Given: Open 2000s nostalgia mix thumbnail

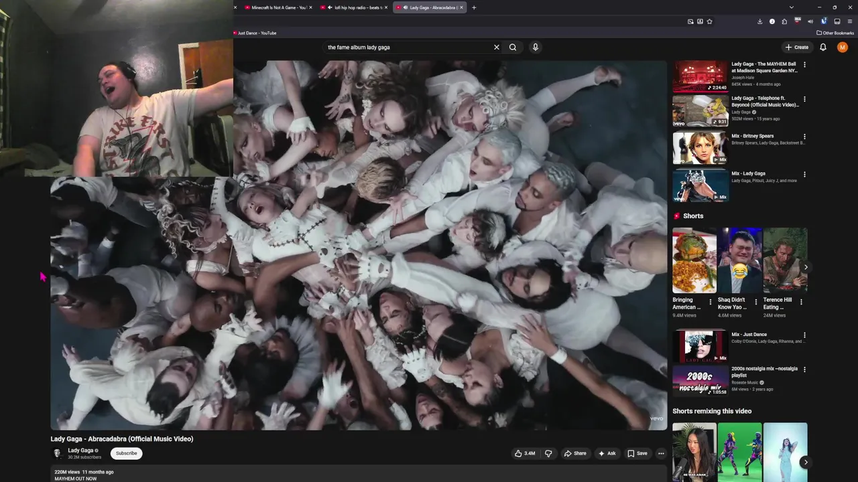Looking at the screenshot, I should pyautogui.click(x=700, y=380).
